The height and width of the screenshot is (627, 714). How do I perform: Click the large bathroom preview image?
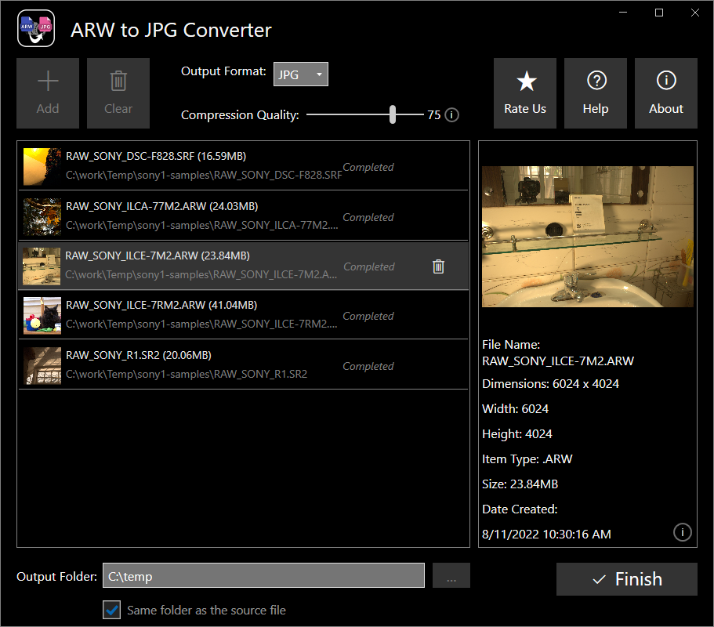click(x=587, y=237)
